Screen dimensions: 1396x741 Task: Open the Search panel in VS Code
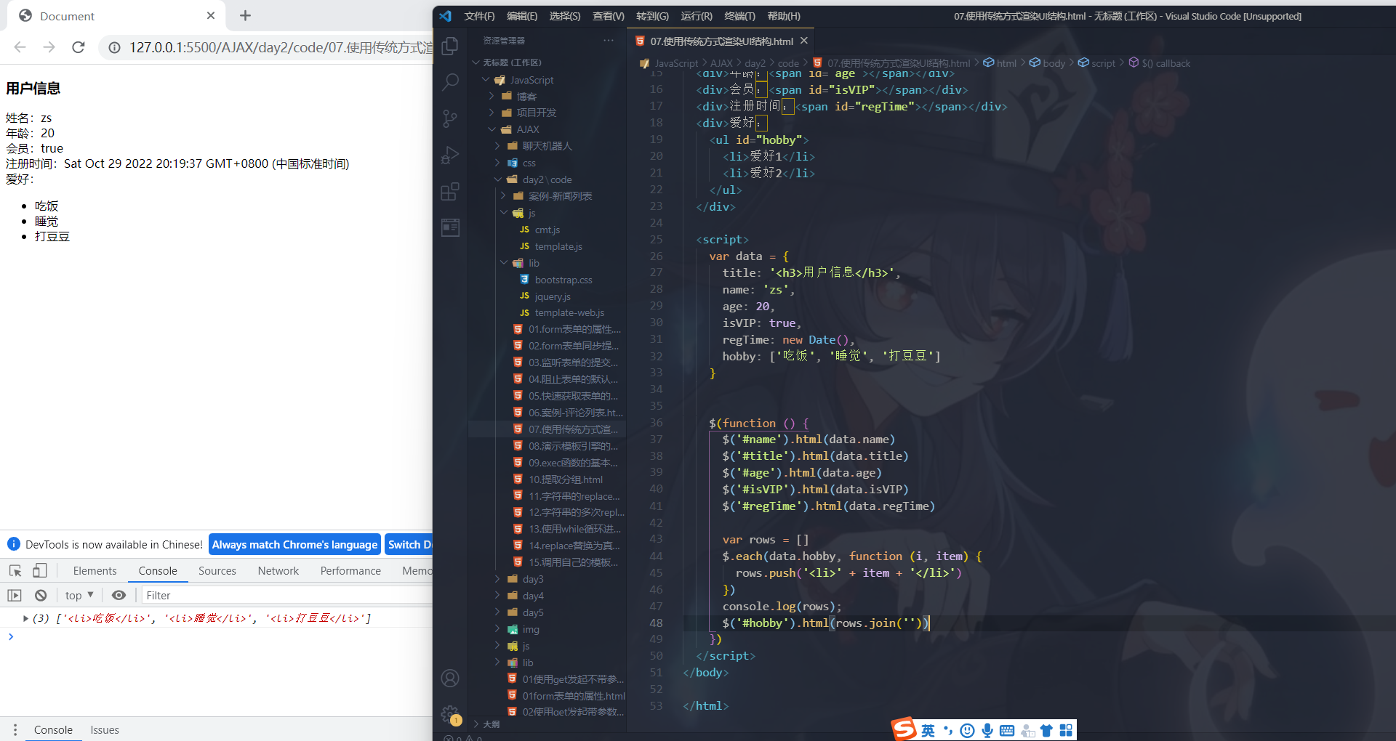[x=450, y=82]
